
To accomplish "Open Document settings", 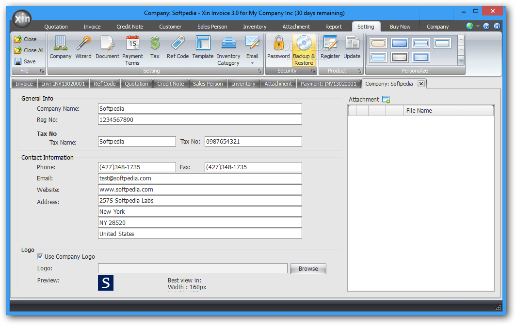I will tap(107, 47).
